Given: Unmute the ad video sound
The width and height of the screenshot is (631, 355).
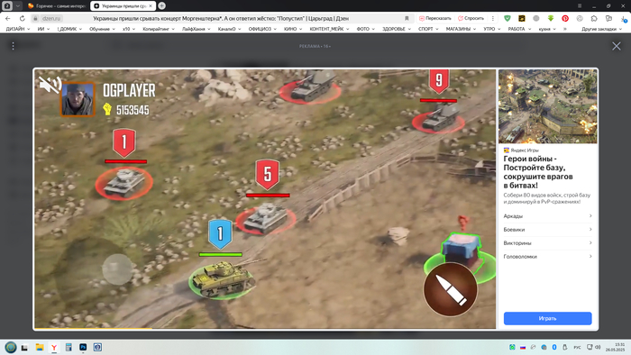Looking at the screenshot, I should (49, 85).
